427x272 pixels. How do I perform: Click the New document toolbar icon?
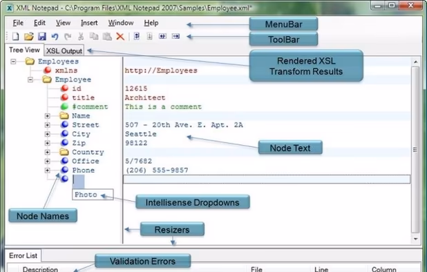[x=15, y=36]
